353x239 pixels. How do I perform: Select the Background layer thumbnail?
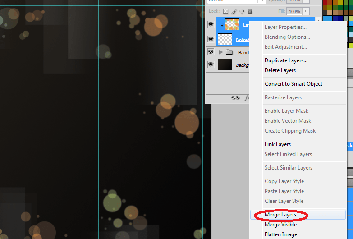click(225, 64)
